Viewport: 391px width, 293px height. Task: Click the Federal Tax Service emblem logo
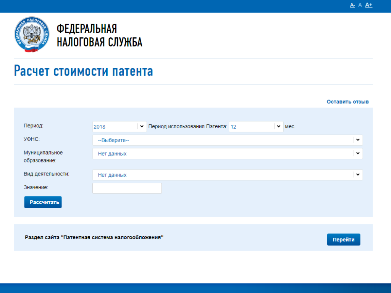[32, 35]
